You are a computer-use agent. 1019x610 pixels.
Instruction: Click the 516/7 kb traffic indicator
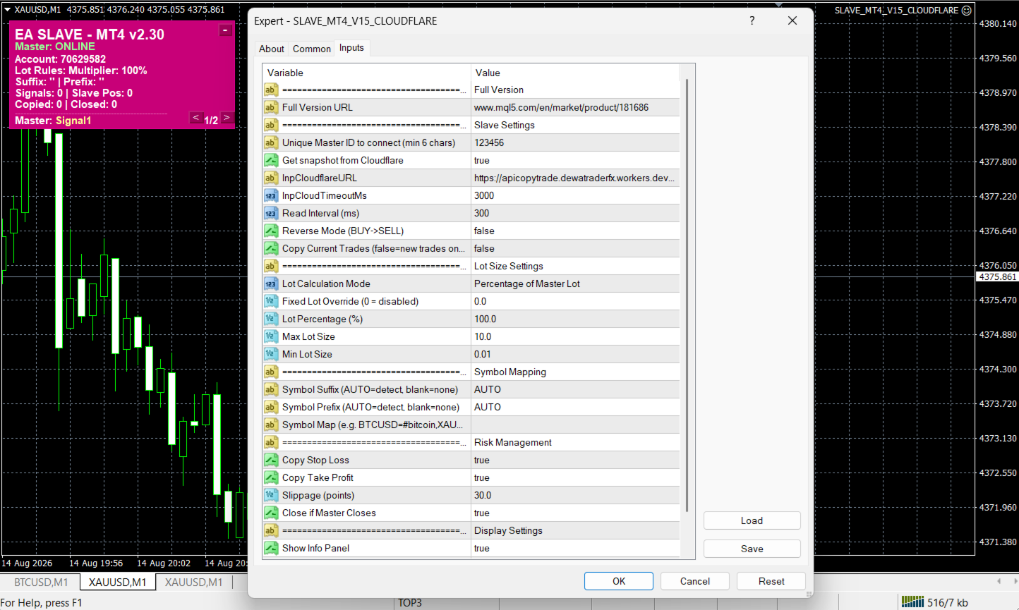click(x=948, y=602)
